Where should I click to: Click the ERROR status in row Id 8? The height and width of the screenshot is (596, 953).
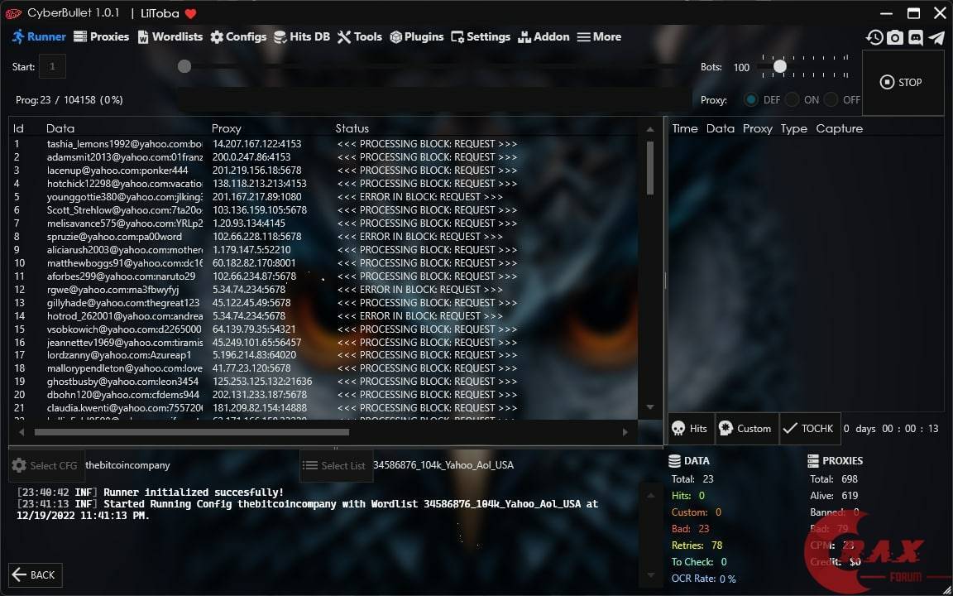click(420, 237)
